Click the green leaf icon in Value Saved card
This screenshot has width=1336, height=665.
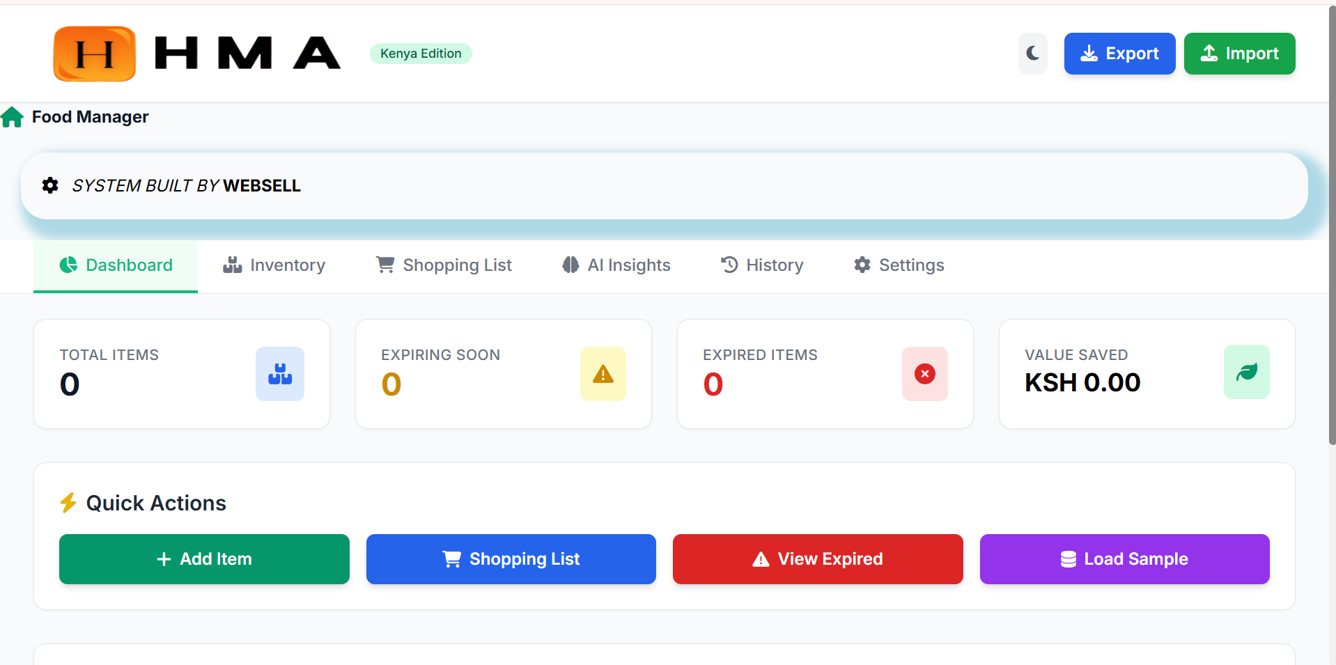(x=1247, y=372)
